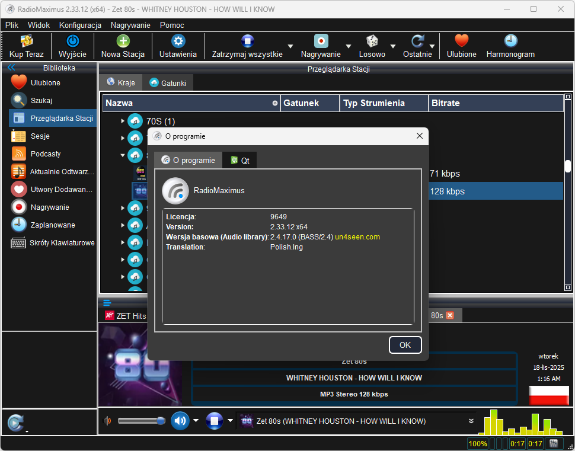Sort by the Nazwa column header
Viewport: 575px width, 451px height.
tap(191, 103)
